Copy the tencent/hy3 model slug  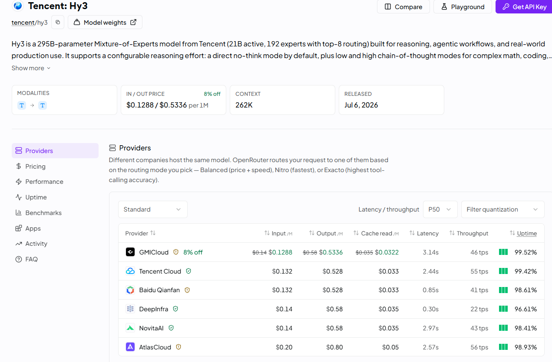(58, 22)
